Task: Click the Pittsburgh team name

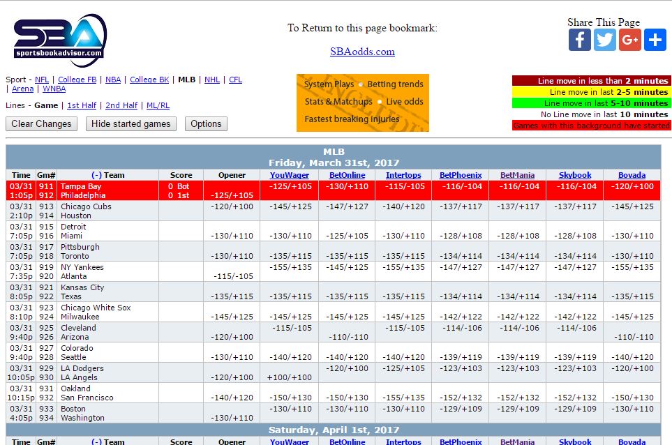Action: [80, 247]
